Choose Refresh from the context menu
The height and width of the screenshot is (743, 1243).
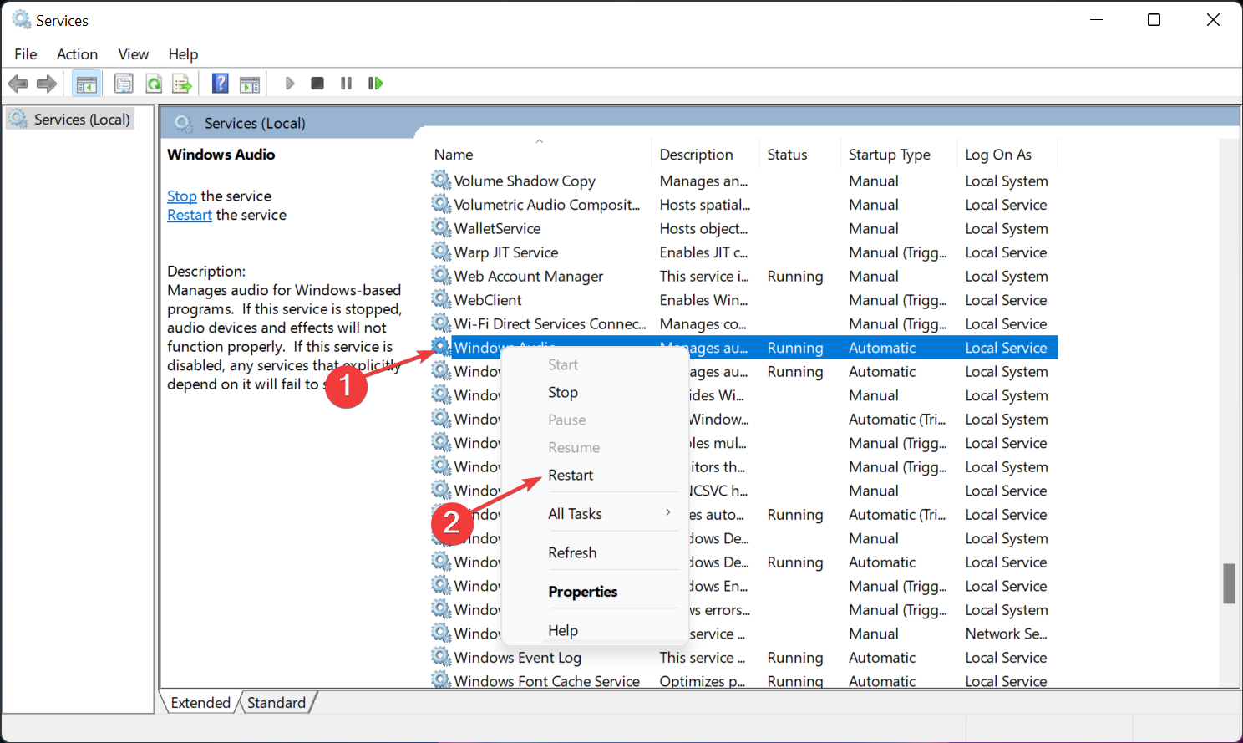pyautogui.click(x=593, y=552)
